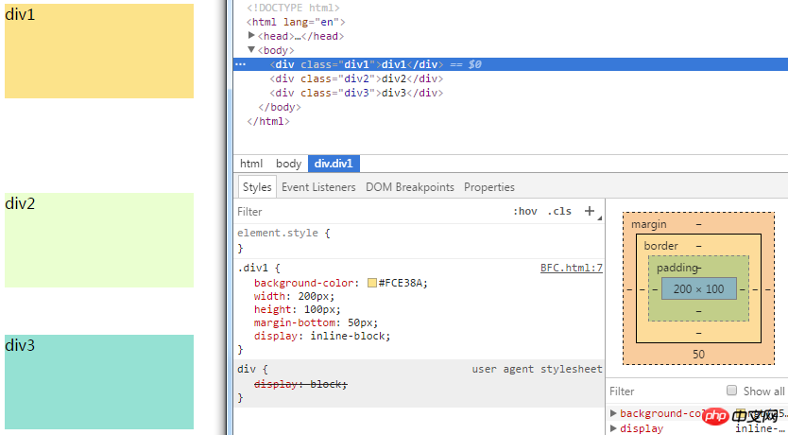Collapse the body element node
The height and width of the screenshot is (435, 788).
pyautogui.click(x=251, y=50)
